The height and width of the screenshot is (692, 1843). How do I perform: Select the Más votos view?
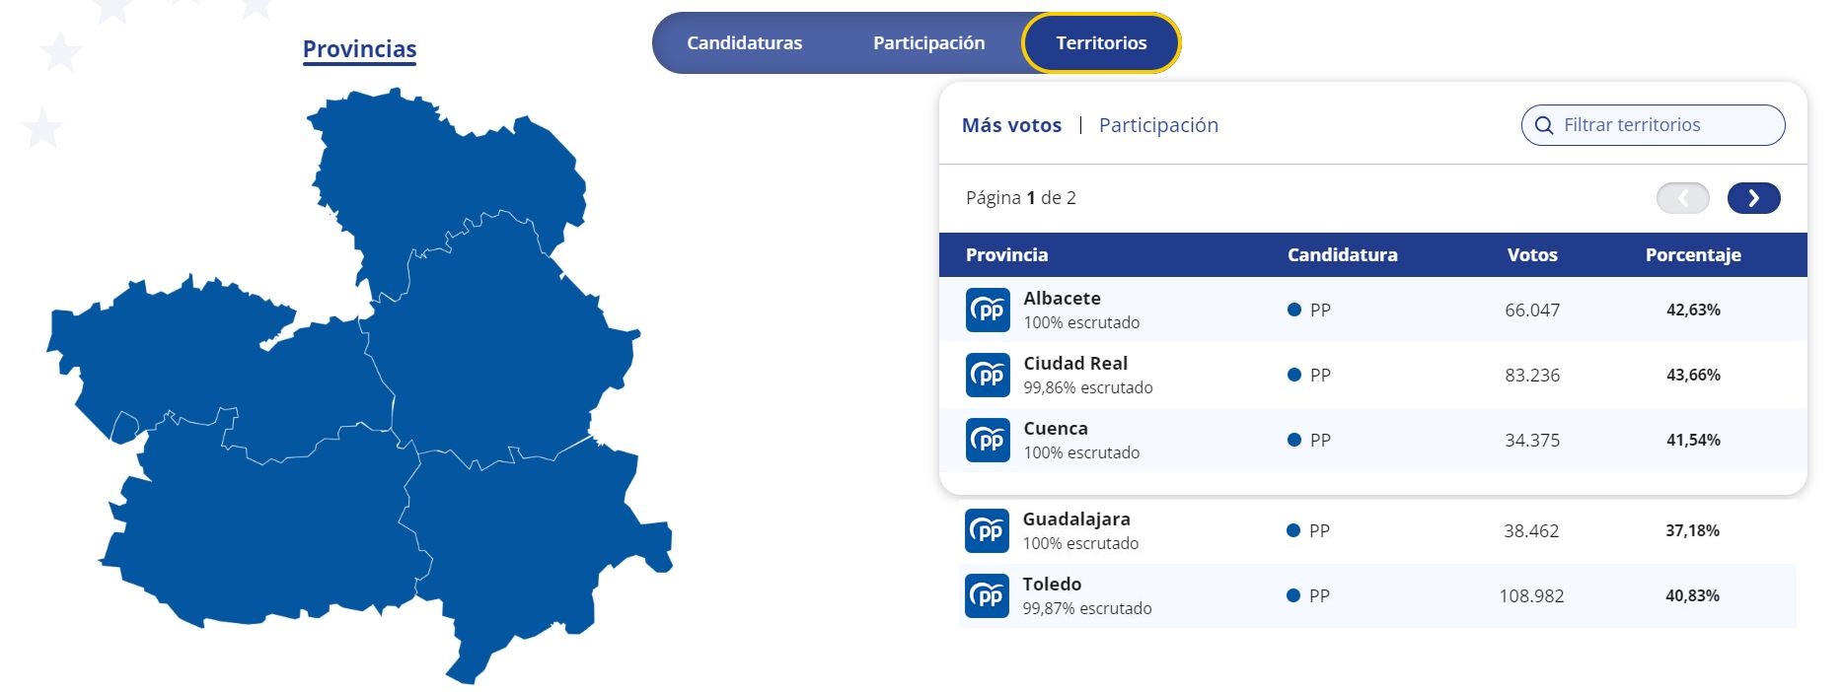point(1011,125)
